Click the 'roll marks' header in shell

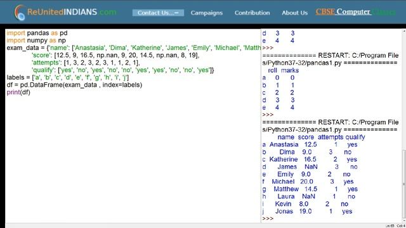(x=284, y=70)
